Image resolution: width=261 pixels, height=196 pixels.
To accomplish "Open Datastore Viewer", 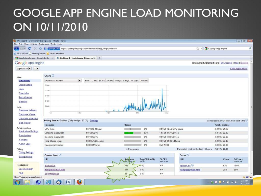I will 27,114.
